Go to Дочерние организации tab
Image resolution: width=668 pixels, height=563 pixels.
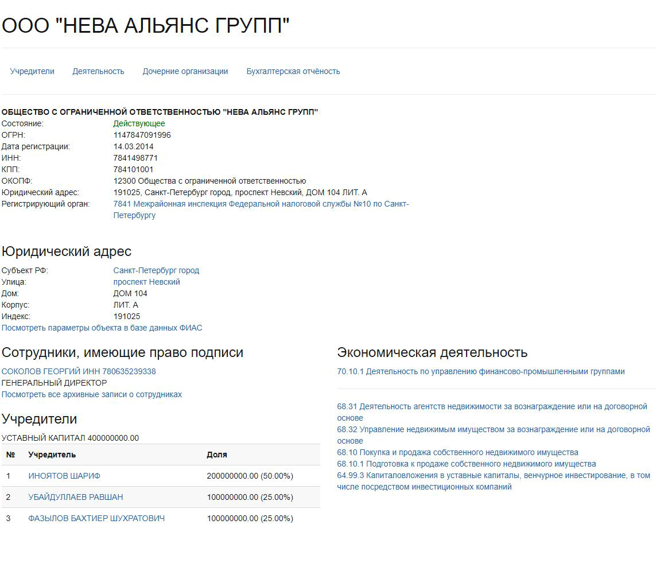(x=185, y=72)
